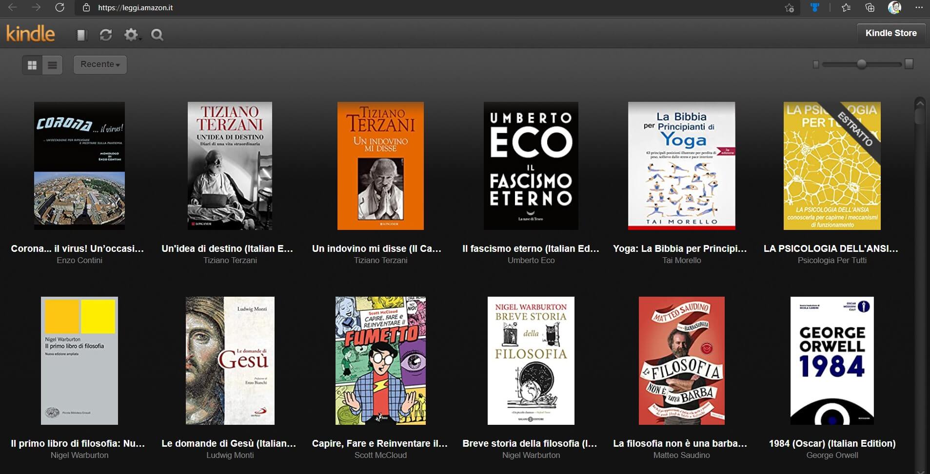The height and width of the screenshot is (474, 930).
Task: Click the largest cover size icon
Action: (909, 64)
